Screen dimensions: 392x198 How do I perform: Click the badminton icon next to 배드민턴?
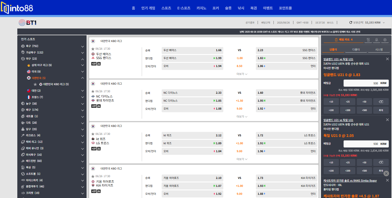click(x=23, y=161)
